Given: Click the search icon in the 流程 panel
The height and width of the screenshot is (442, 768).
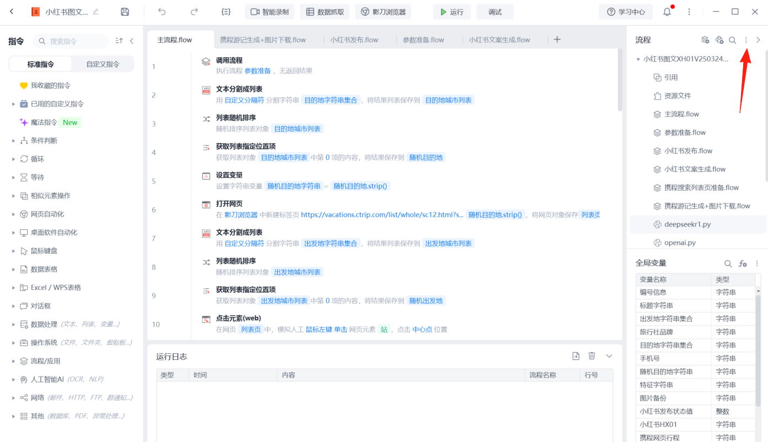Looking at the screenshot, I should tap(732, 40).
